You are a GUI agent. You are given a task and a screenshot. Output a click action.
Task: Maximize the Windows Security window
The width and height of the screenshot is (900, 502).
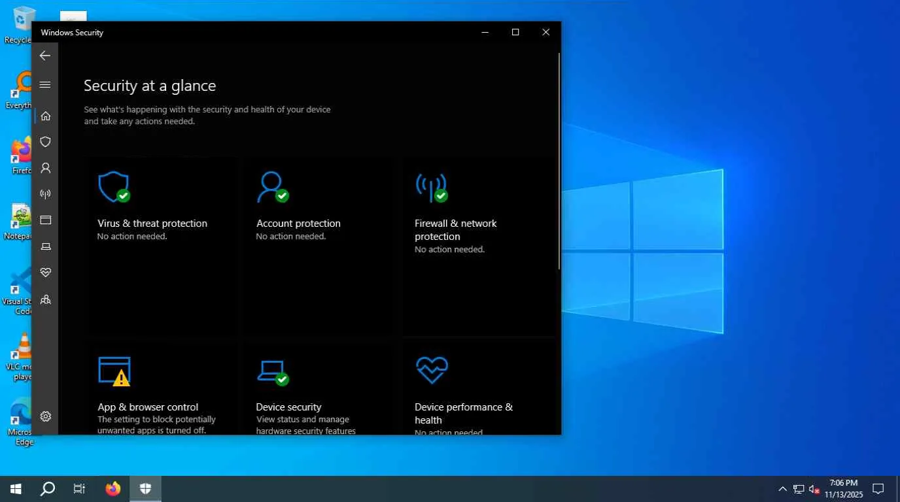(515, 32)
